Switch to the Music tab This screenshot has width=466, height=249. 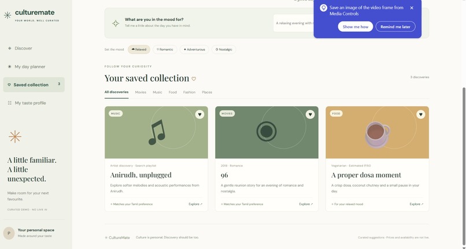pos(157,92)
